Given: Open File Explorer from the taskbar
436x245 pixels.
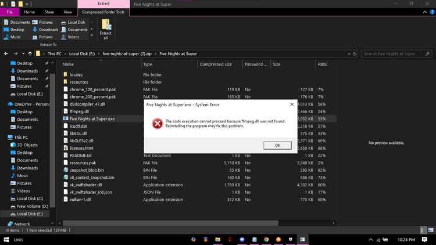Looking at the screenshot, I should (218, 239).
